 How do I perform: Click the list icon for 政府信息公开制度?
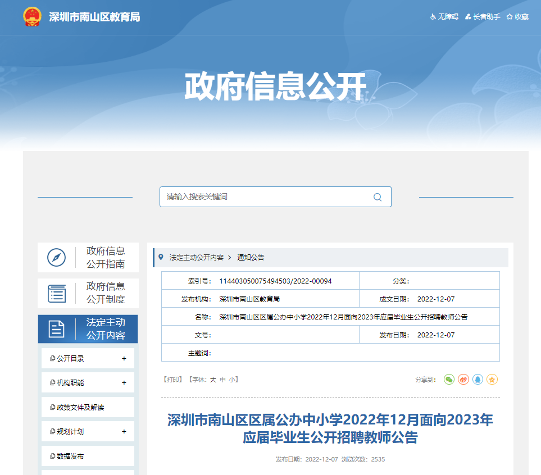tap(56, 293)
